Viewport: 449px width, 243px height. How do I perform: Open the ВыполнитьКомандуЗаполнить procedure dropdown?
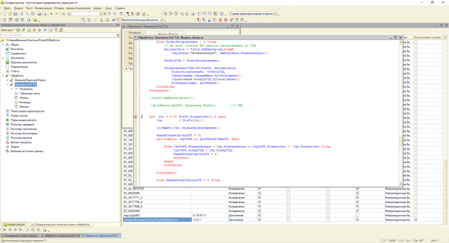tap(162, 20)
